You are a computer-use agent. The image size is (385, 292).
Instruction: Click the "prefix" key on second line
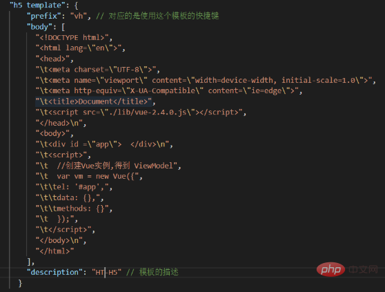coord(44,16)
